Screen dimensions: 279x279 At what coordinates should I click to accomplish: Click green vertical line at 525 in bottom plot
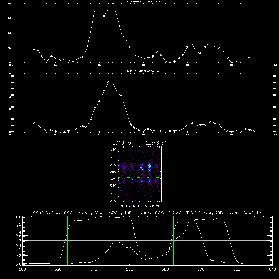(x=67, y=240)
